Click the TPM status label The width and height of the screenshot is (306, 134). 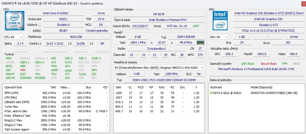284,64
